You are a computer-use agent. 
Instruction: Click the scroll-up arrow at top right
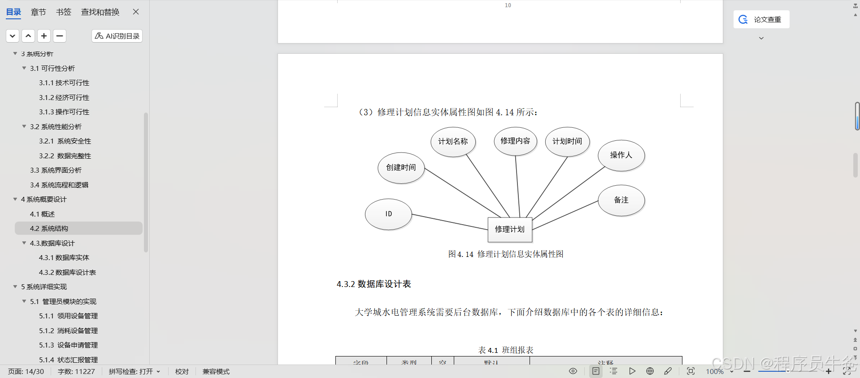(x=855, y=15)
